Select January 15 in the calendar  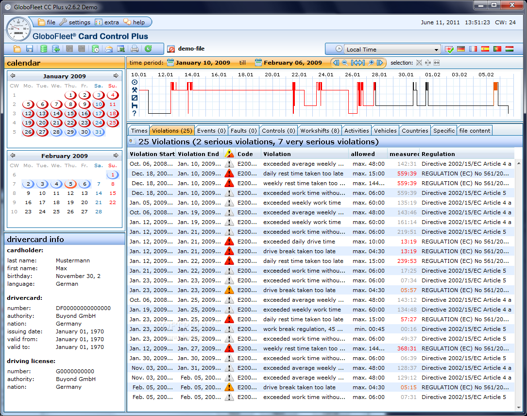70,114
